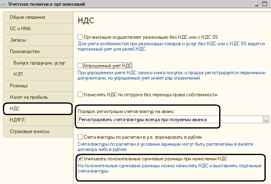The height and width of the screenshot is (184, 271).
Task: Maximize the Учетная политика организаций window
Action: [x=264, y=4]
